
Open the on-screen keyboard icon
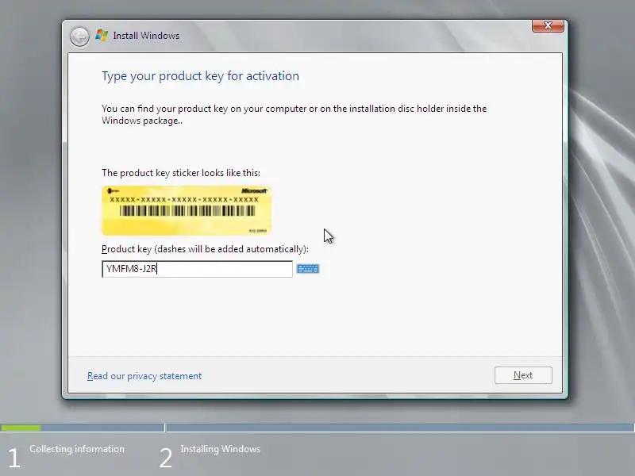click(x=308, y=269)
